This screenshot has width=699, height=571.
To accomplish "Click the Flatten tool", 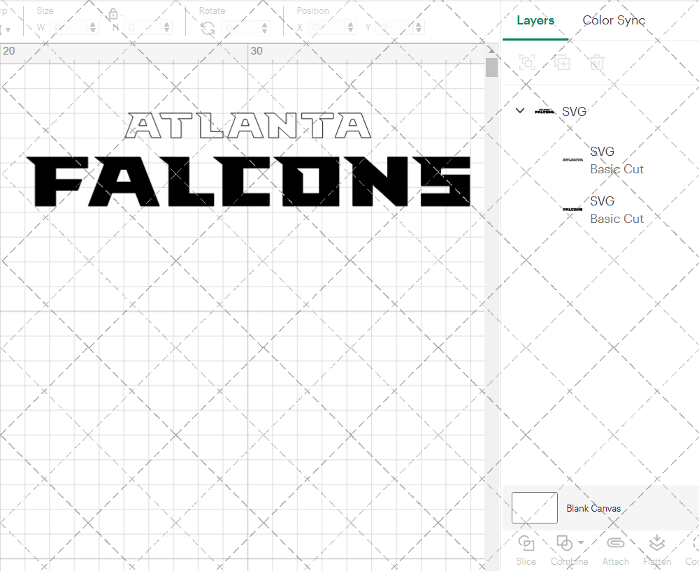I will point(656,551).
